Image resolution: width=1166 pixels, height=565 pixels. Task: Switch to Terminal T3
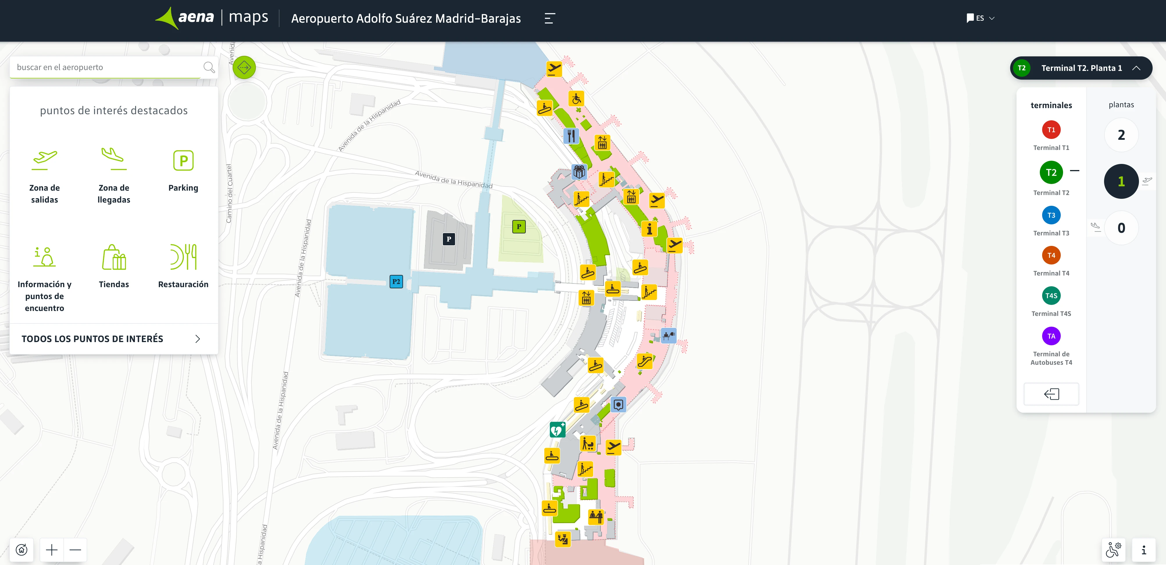[x=1051, y=215]
